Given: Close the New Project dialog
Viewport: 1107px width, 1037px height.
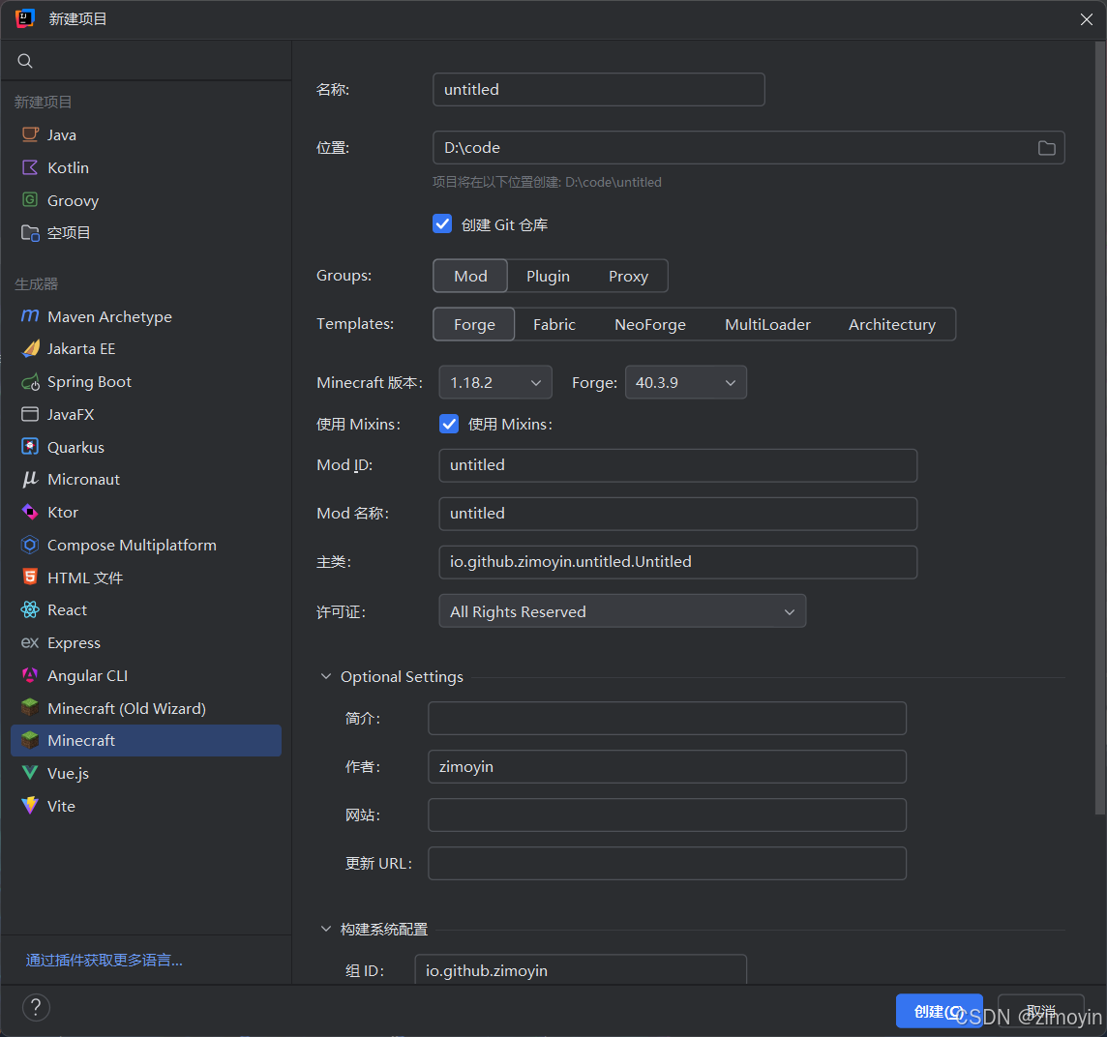Looking at the screenshot, I should pyautogui.click(x=1087, y=19).
